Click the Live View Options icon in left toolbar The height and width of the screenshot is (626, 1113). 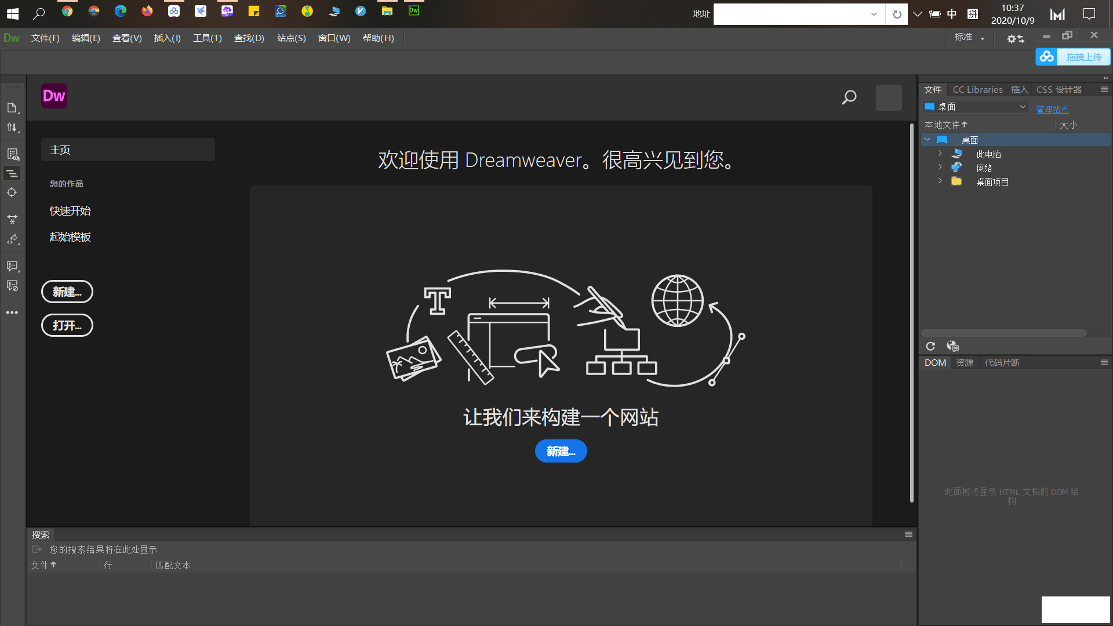(x=12, y=154)
